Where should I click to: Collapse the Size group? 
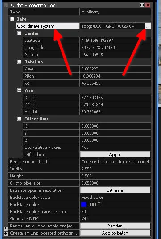click(19, 91)
